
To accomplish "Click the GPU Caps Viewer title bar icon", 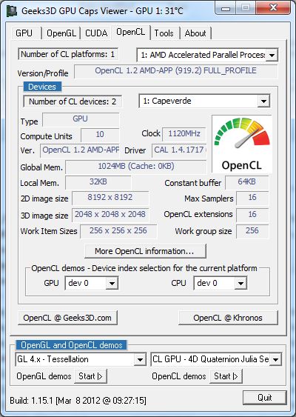I will [13, 11].
